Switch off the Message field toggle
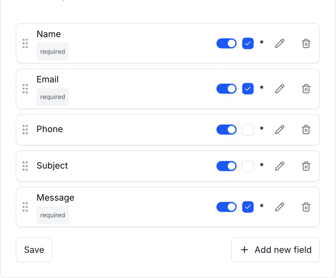This screenshot has width=336, height=278. pyautogui.click(x=226, y=207)
